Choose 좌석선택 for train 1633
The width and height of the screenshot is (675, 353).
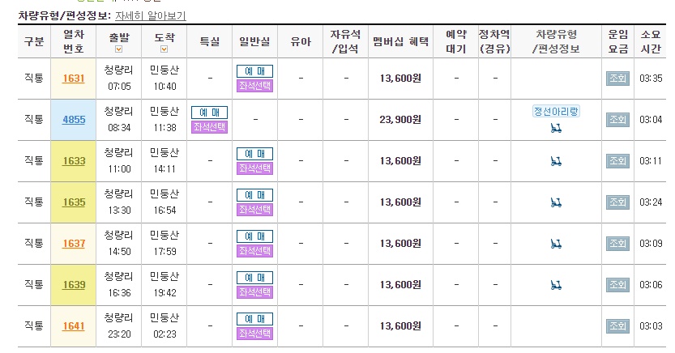(254, 168)
